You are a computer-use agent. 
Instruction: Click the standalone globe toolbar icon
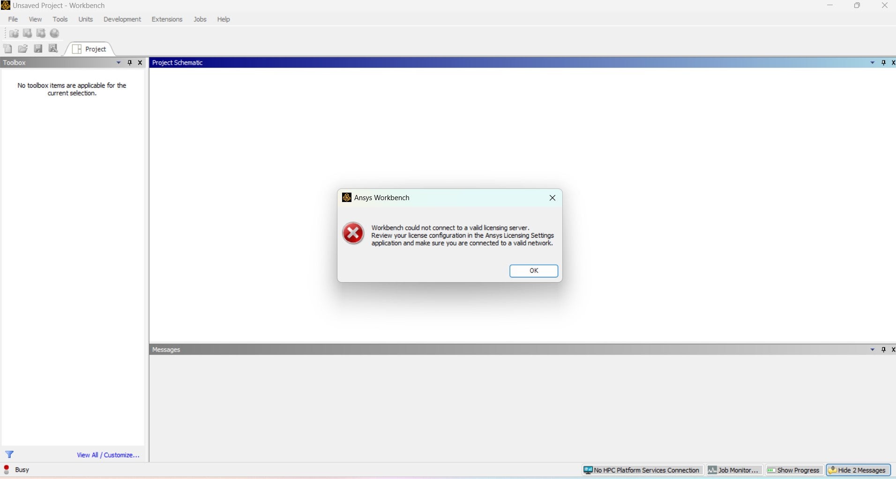pyautogui.click(x=55, y=33)
